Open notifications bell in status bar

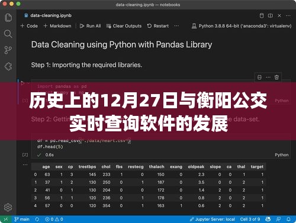pos(288,219)
